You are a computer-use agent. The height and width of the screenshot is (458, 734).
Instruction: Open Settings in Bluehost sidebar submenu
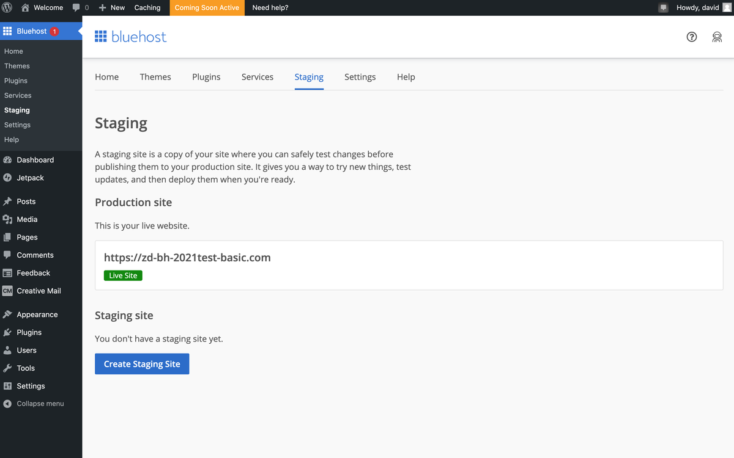pos(17,125)
